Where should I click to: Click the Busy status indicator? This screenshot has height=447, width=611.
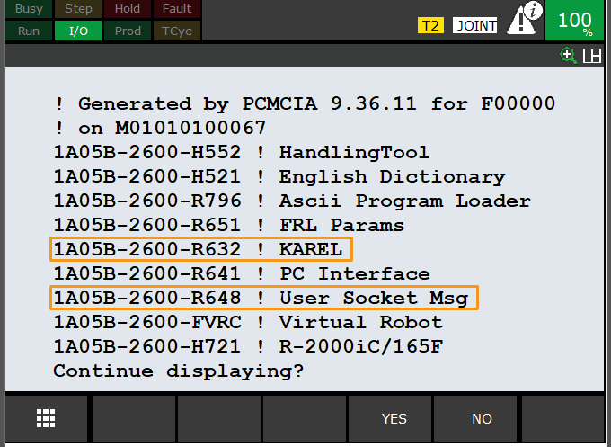[x=28, y=9]
